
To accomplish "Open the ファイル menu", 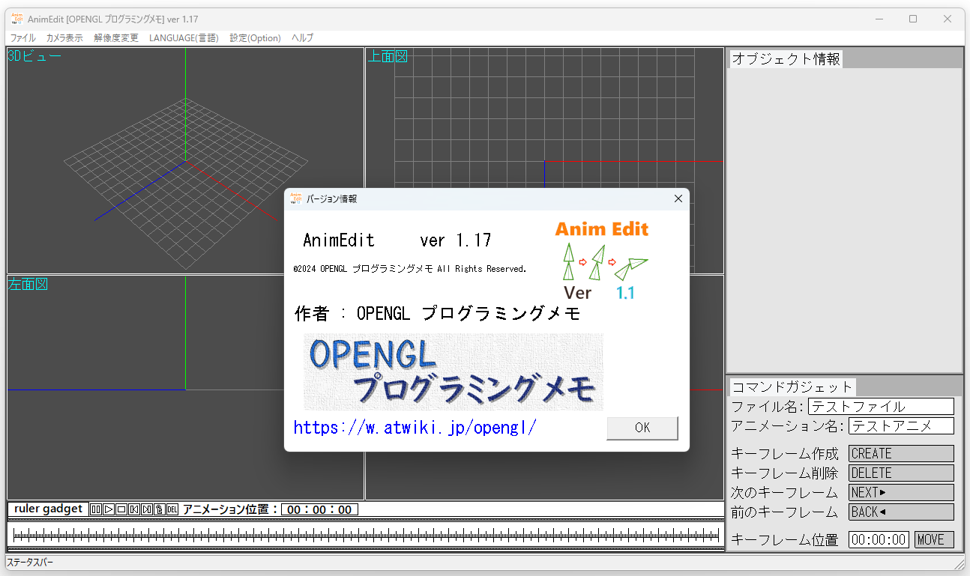I will click(22, 37).
